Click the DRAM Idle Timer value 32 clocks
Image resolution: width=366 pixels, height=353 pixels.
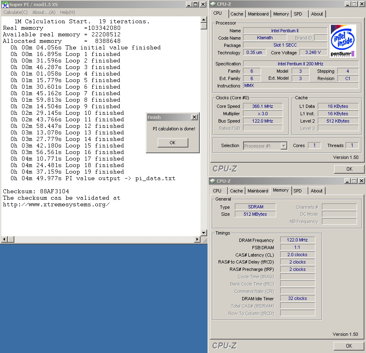pos(297,298)
